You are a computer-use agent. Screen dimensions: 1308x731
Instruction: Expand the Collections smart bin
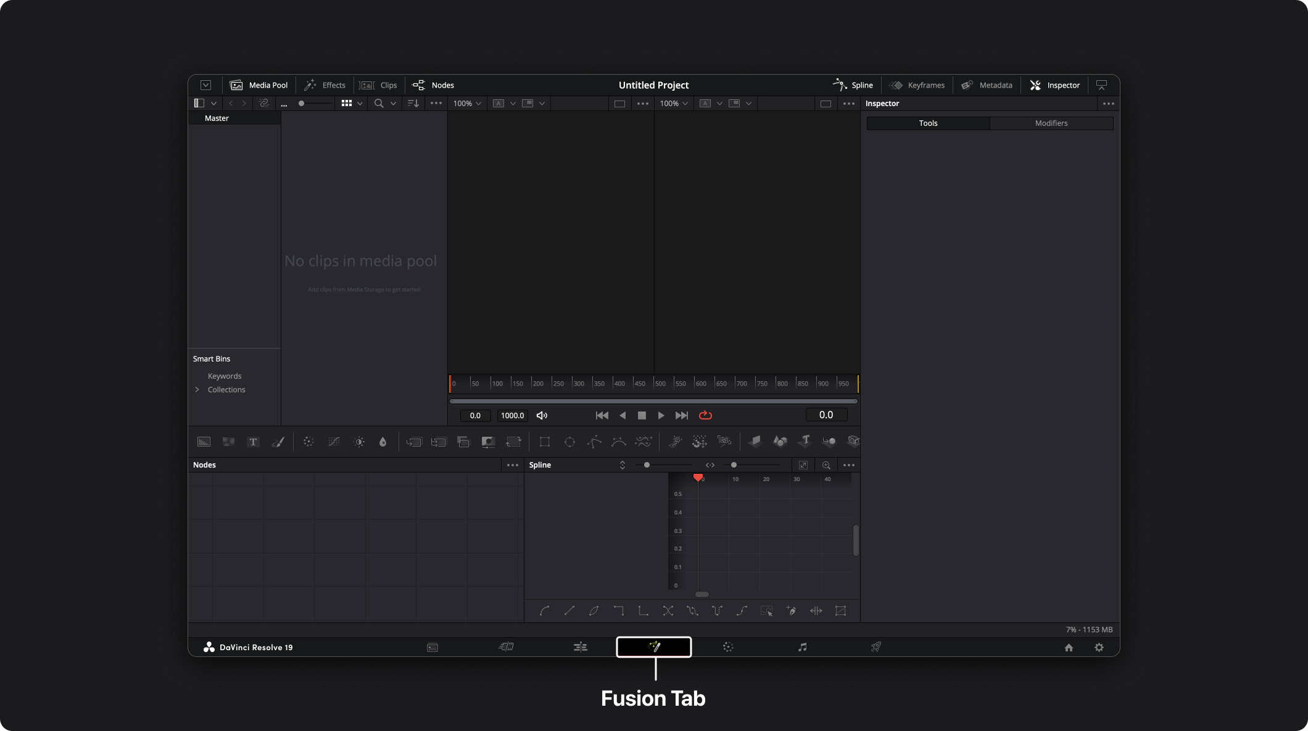(x=197, y=389)
